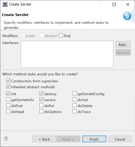Screen dimensions: 135x147
Task: Uncheck Inherited abstract methods
Action: pos(8,87)
